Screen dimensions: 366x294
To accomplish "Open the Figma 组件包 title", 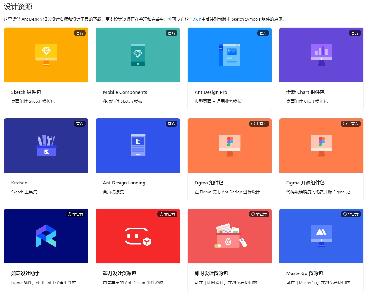I will click(x=209, y=183).
